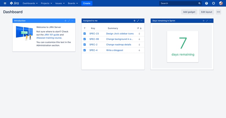Click the Dashboard page heading
Viewport: 226px width, 118px height.
click(x=13, y=12)
